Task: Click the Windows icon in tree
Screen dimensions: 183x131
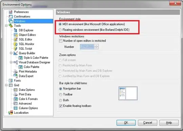Action: pos(11,21)
